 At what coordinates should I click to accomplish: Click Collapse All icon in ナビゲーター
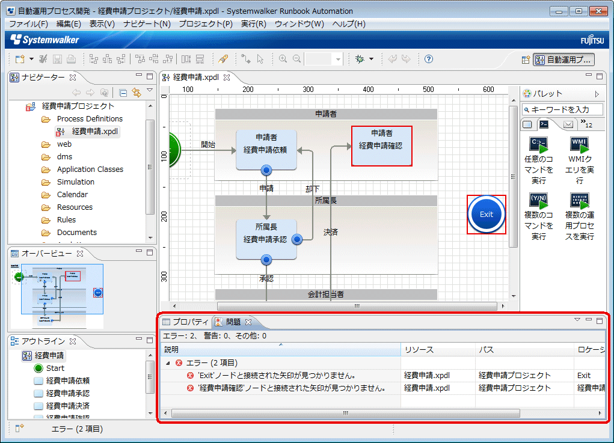pyautogui.click(x=123, y=93)
